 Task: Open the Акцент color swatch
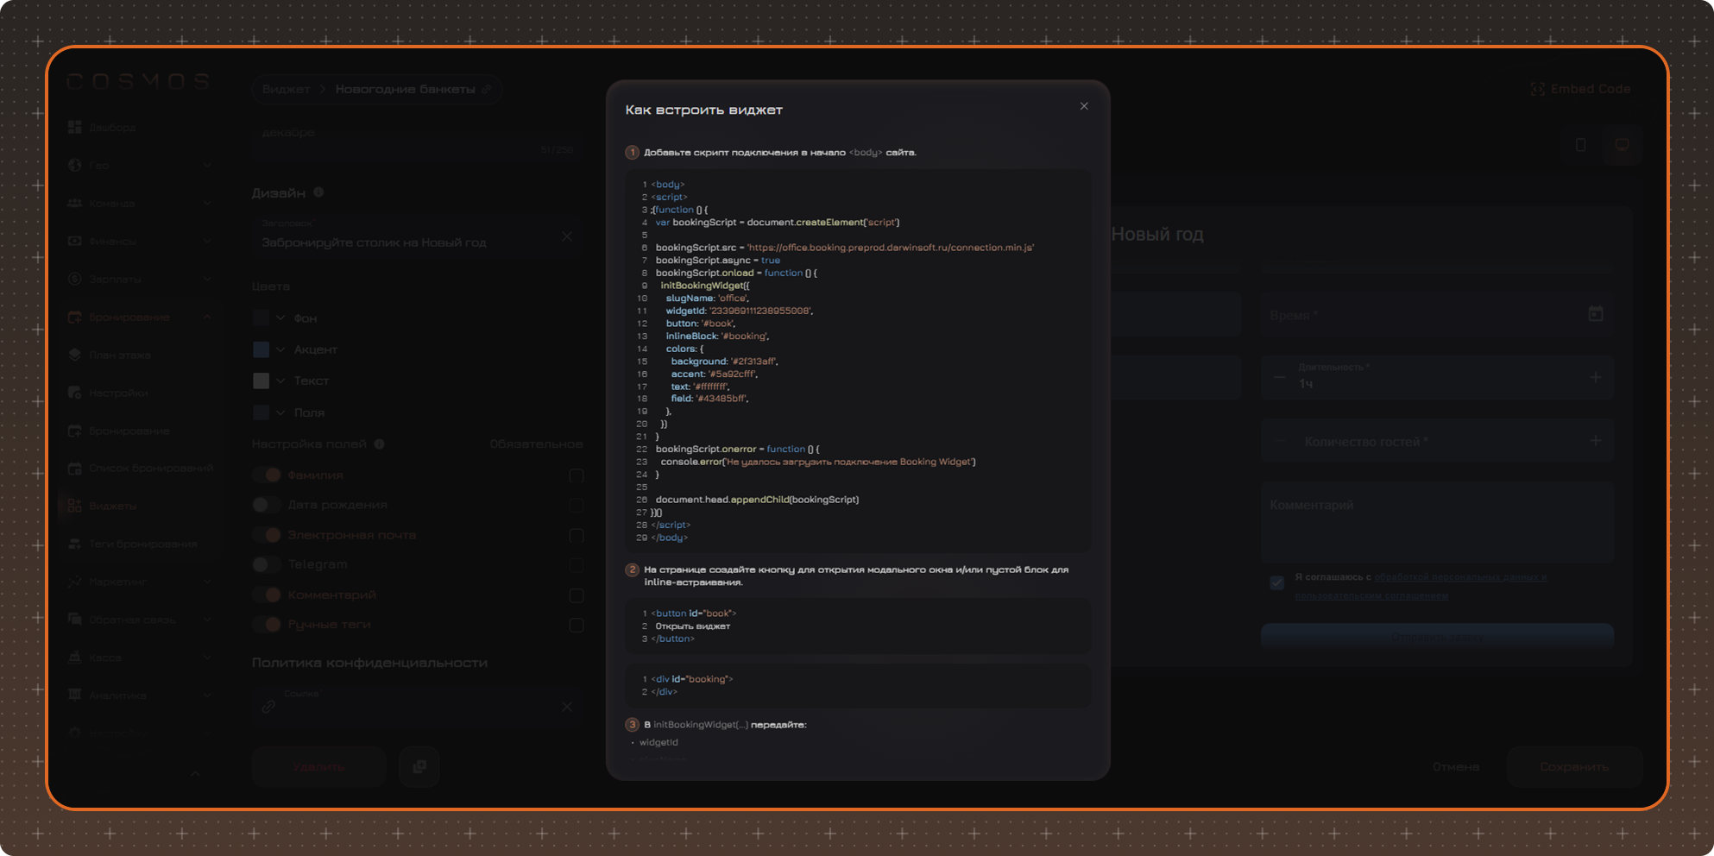click(x=262, y=349)
